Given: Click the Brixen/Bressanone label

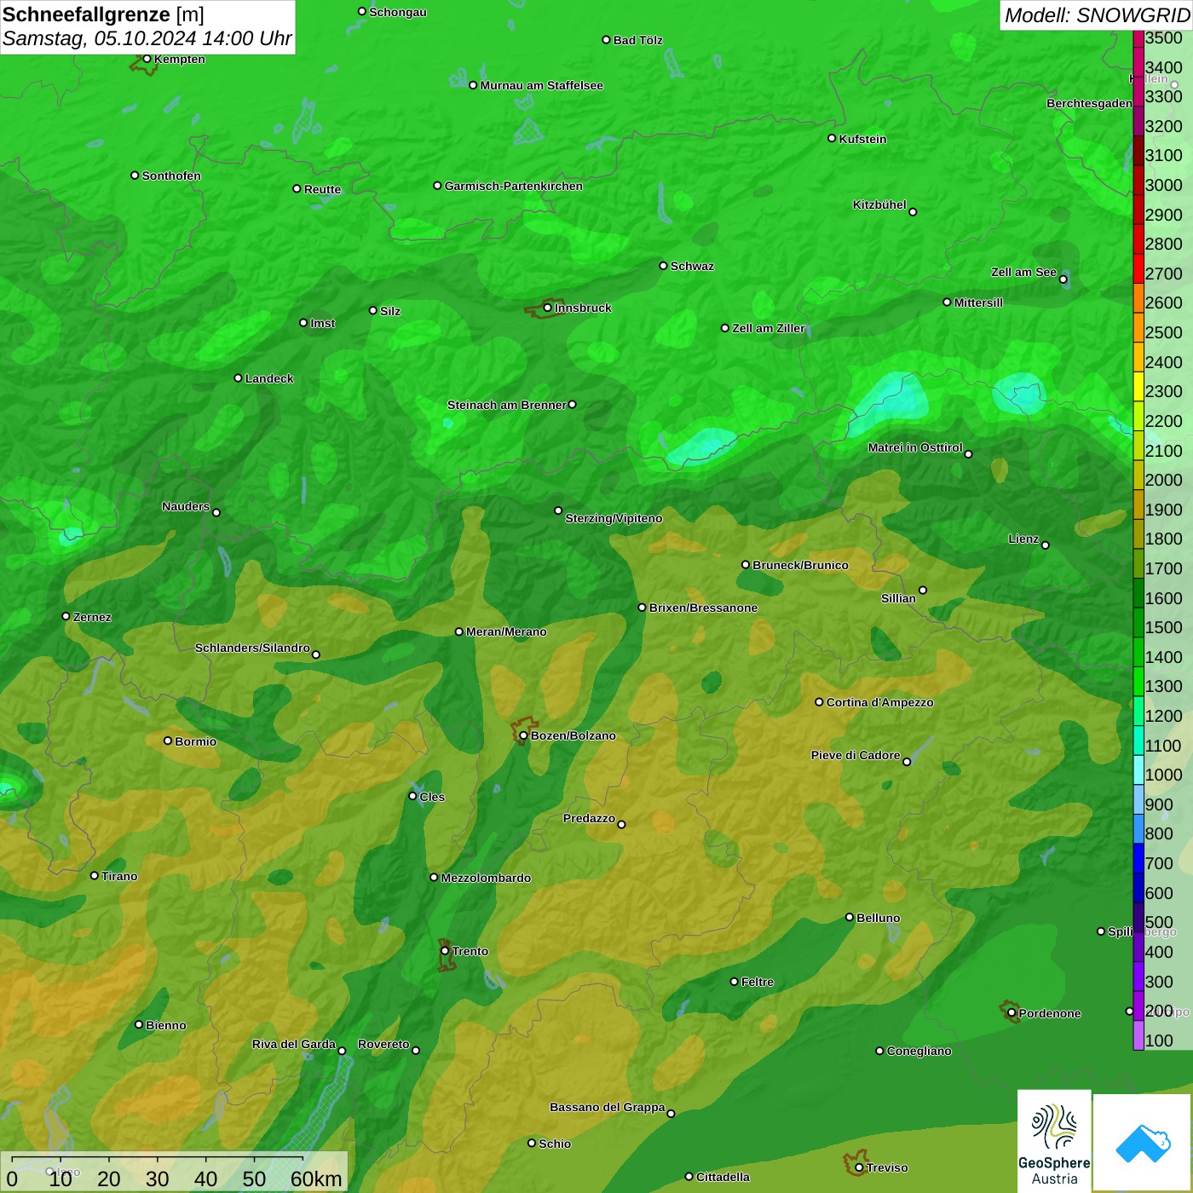Looking at the screenshot, I should [x=704, y=608].
